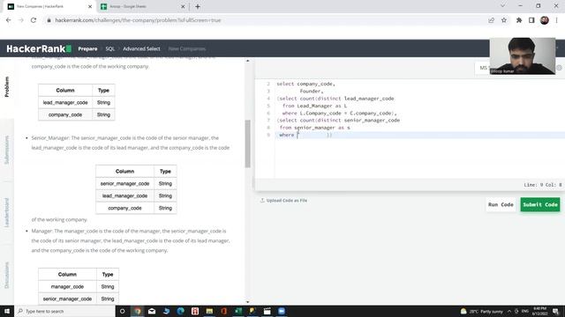This screenshot has height=317, width=565.
Task: Close the New Companies HackerRank tab
Action: (90, 6)
